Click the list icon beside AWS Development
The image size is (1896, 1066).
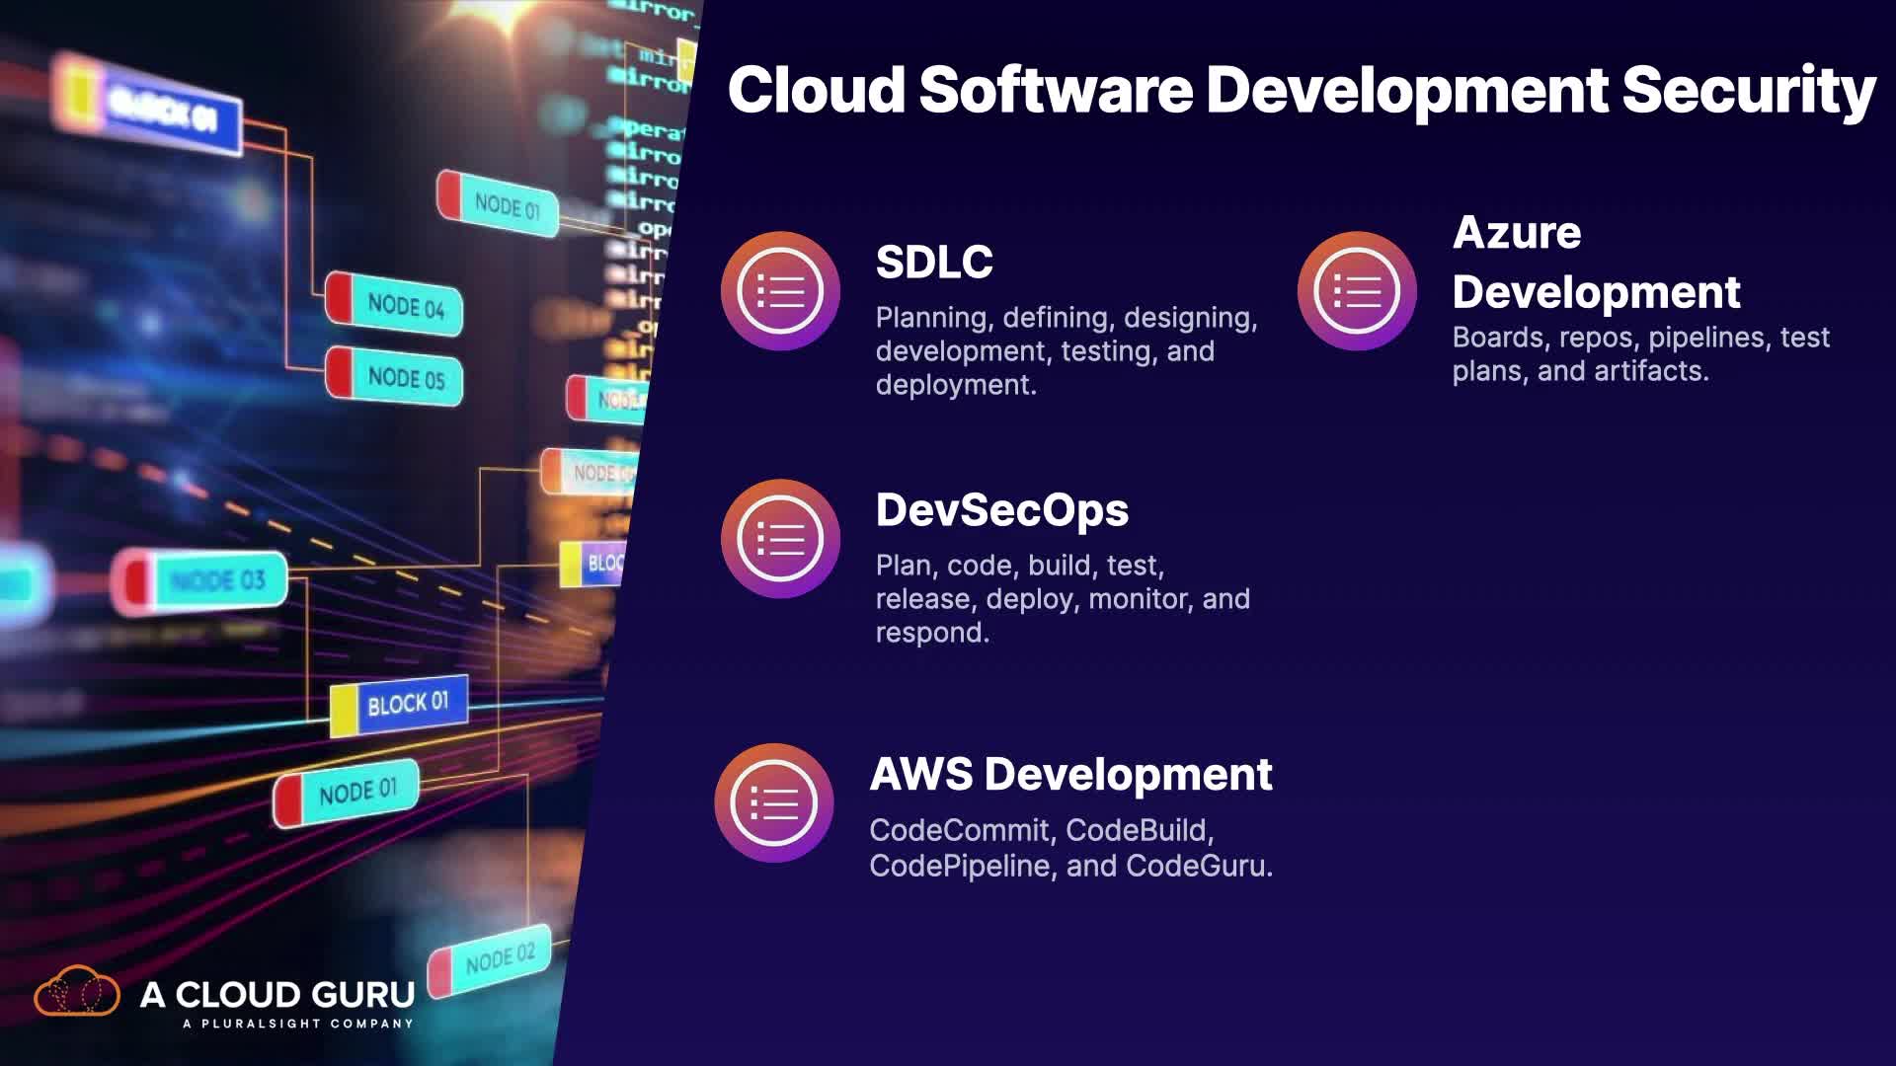point(774,802)
